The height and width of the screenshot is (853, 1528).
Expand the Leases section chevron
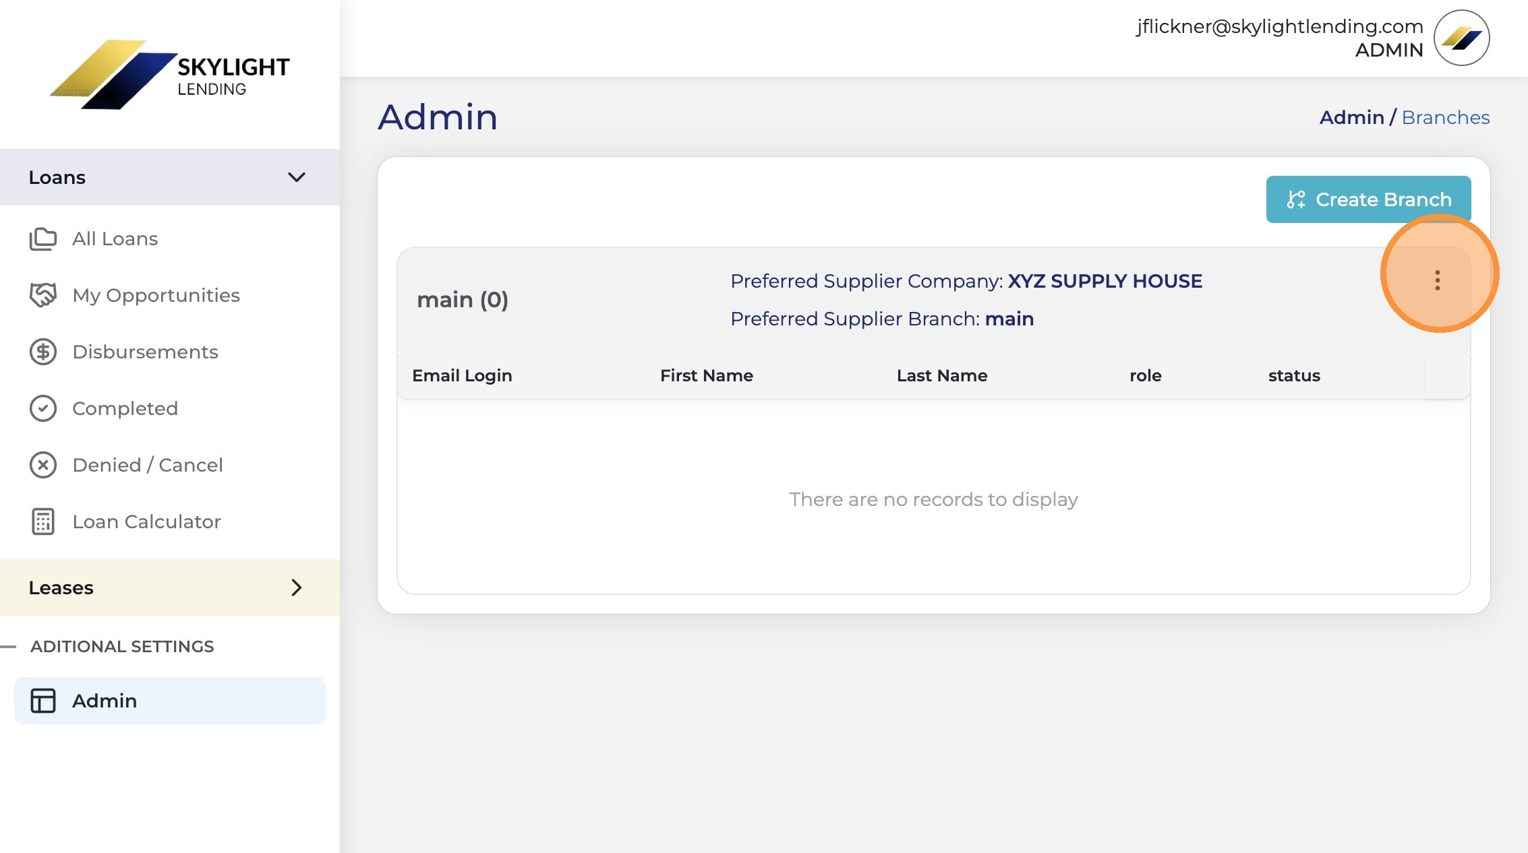297,588
